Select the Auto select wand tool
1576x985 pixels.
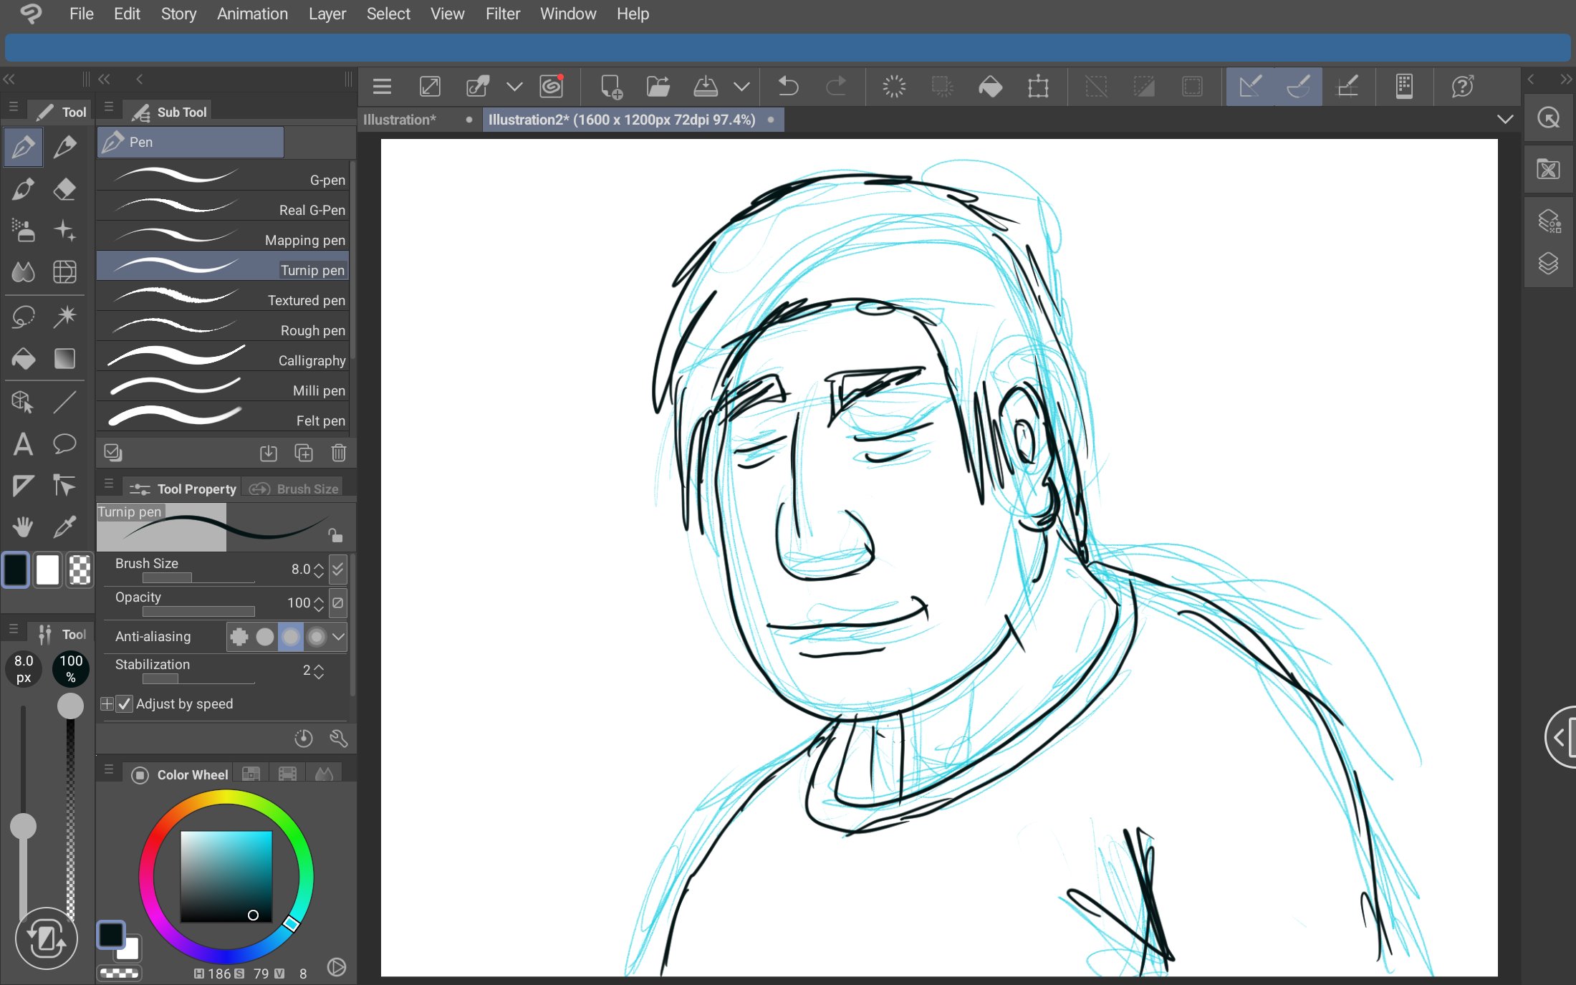(x=64, y=316)
